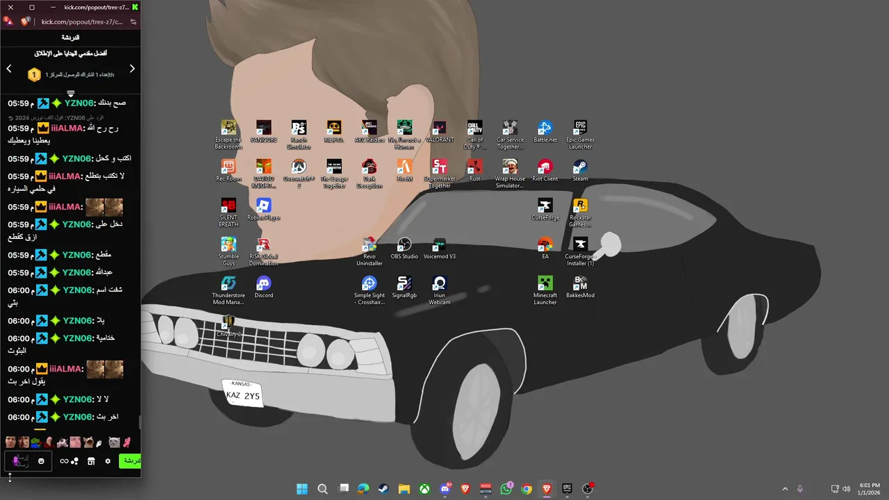Insert the white cat emote
Image resolution: width=889 pixels, height=500 pixels.
click(114, 442)
